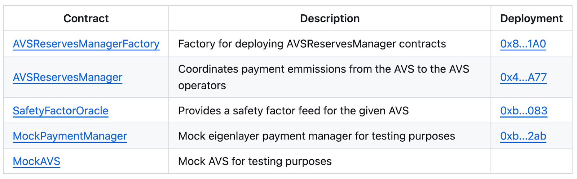577x179 pixels.
Task: Click the word 'operators' in AVSReservesManager description
Action: 202,86
